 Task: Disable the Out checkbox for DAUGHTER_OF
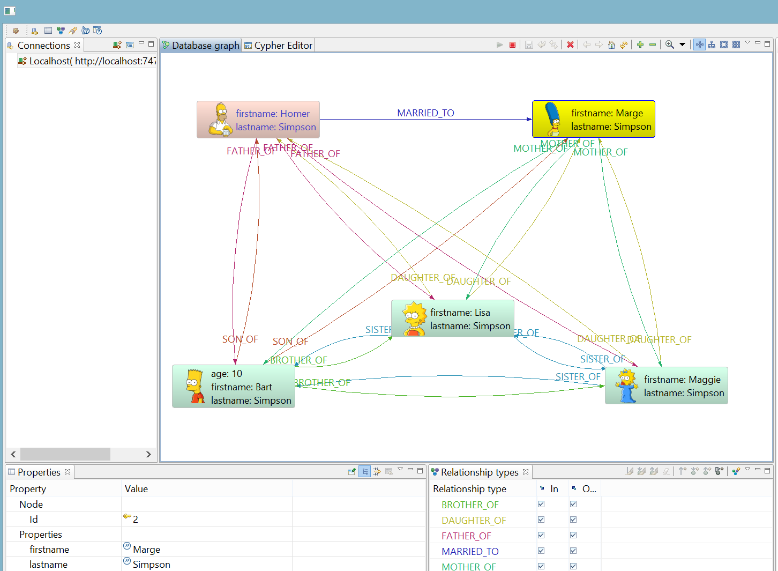coord(573,519)
